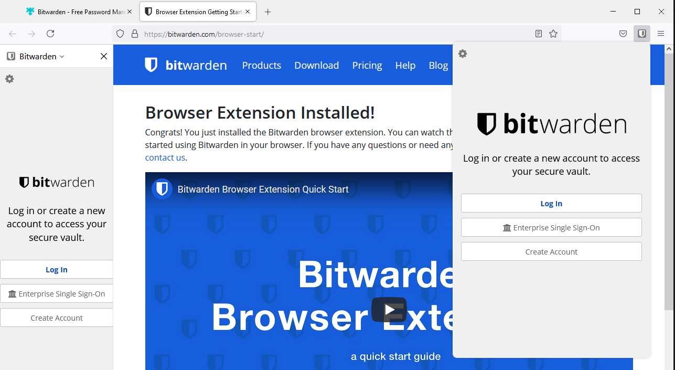Viewport: 675px width, 370px height.
Task: Click video title Bitwarden Browser Extension Quick Start
Action: [263, 189]
